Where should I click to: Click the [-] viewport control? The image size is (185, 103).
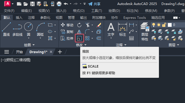coord(3,60)
